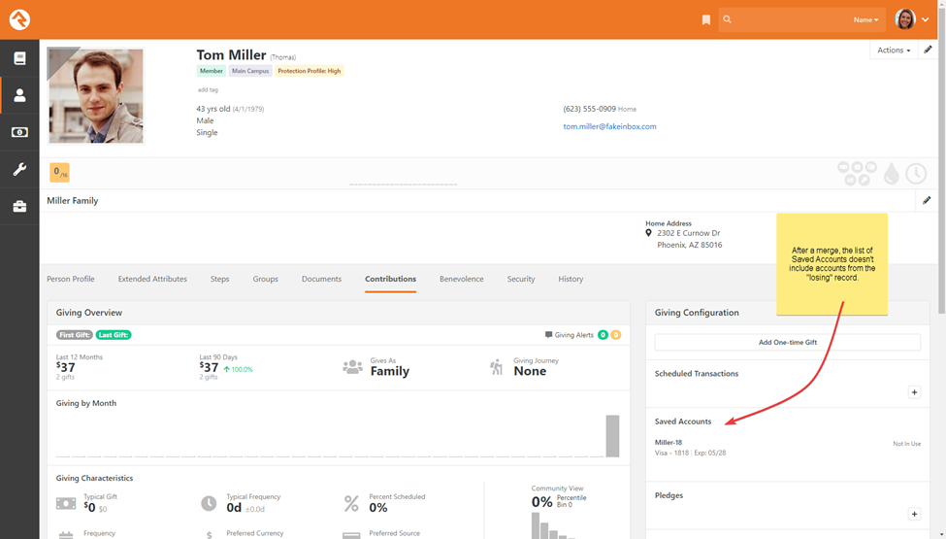Click the water drop baptism badge
The image size is (946, 539).
click(x=891, y=174)
